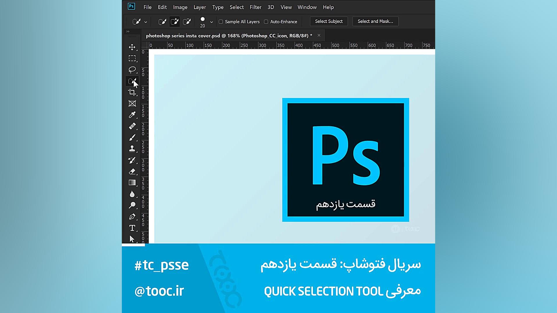Choose the Pen tool
Image resolution: width=557 pixels, height=313 pixels.
click(132, 217)
